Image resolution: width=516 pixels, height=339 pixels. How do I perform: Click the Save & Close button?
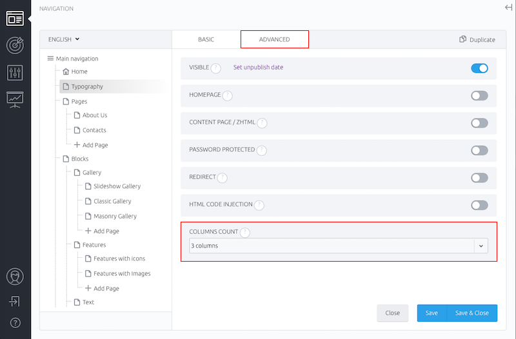point(472,313)
